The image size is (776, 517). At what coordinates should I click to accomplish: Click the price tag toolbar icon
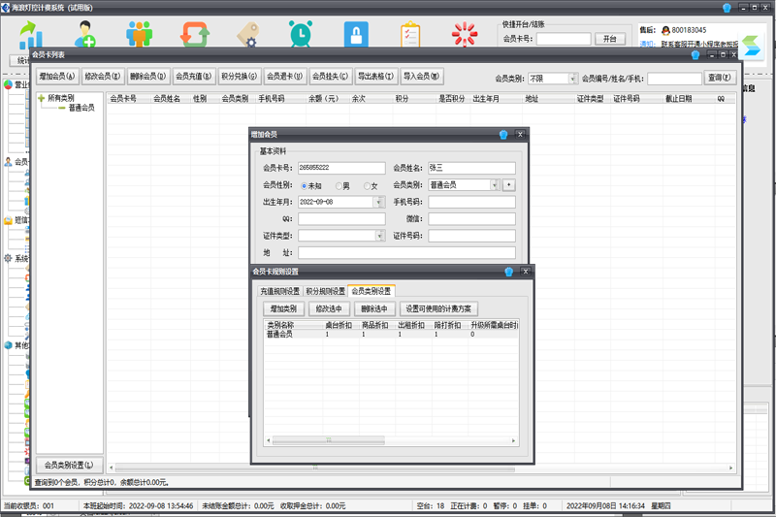click(x=247, y=35)
